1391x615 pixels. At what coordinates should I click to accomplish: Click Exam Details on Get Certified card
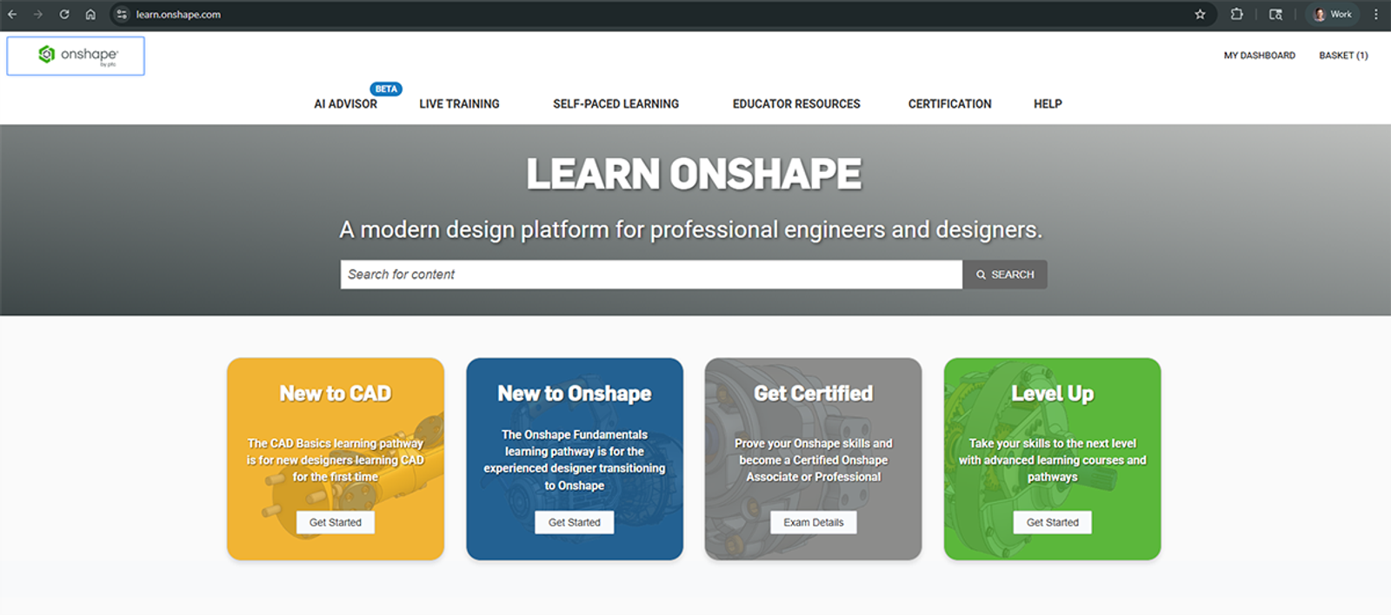coord(813,522)
